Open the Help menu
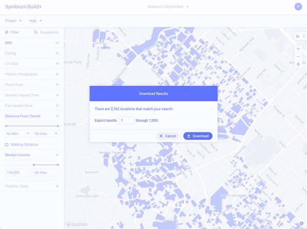 coord(35,21)
